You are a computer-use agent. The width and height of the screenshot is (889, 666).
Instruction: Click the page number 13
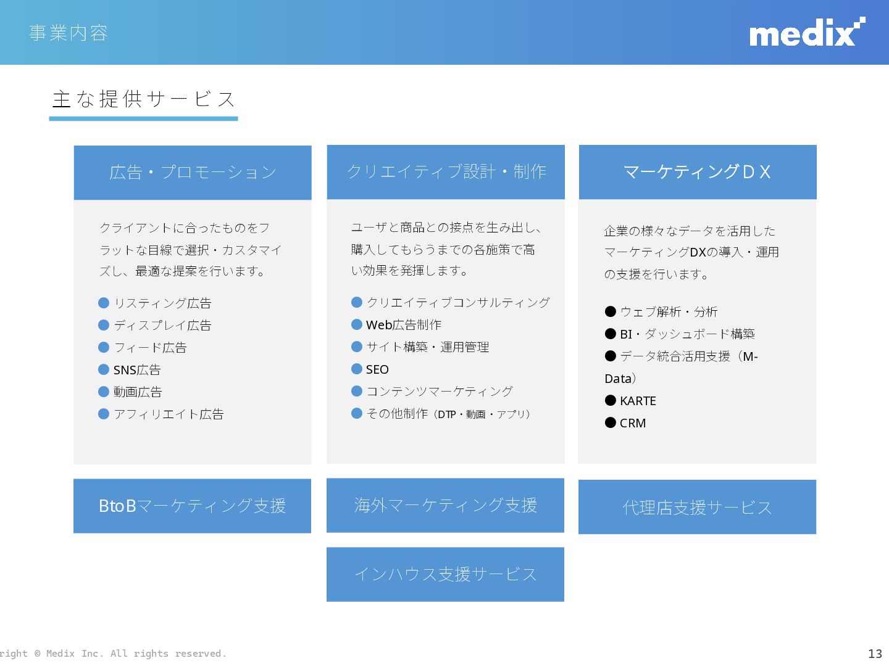(875, 654)
